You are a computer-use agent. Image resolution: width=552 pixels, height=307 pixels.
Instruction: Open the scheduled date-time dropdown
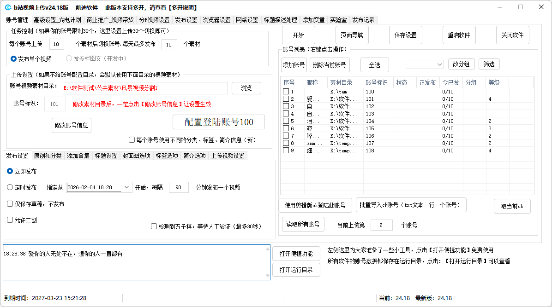(x=127, y=187)
